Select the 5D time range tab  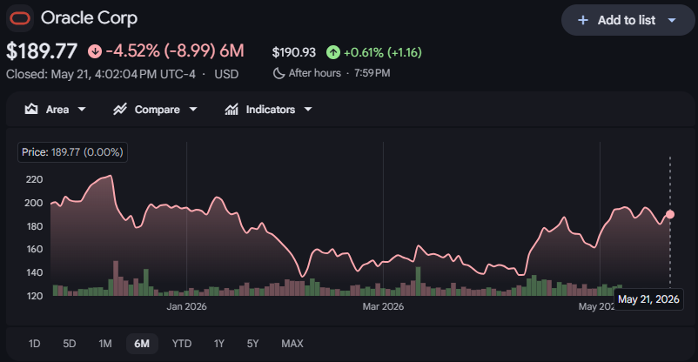click(x=70, y=344)
